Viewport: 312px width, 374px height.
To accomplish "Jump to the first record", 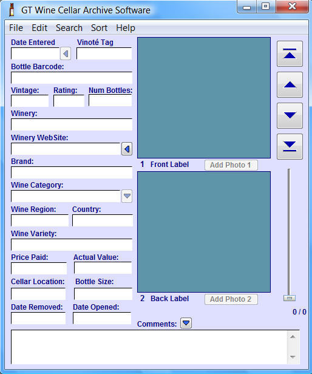I will point(290,53).
